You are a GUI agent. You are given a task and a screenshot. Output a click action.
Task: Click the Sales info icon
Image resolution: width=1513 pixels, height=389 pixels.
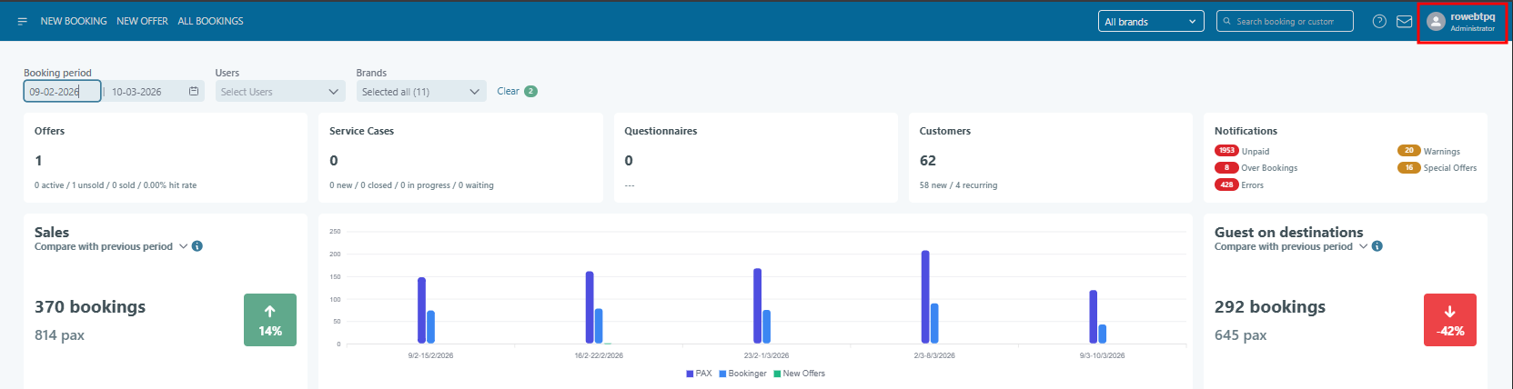[197, 246]
